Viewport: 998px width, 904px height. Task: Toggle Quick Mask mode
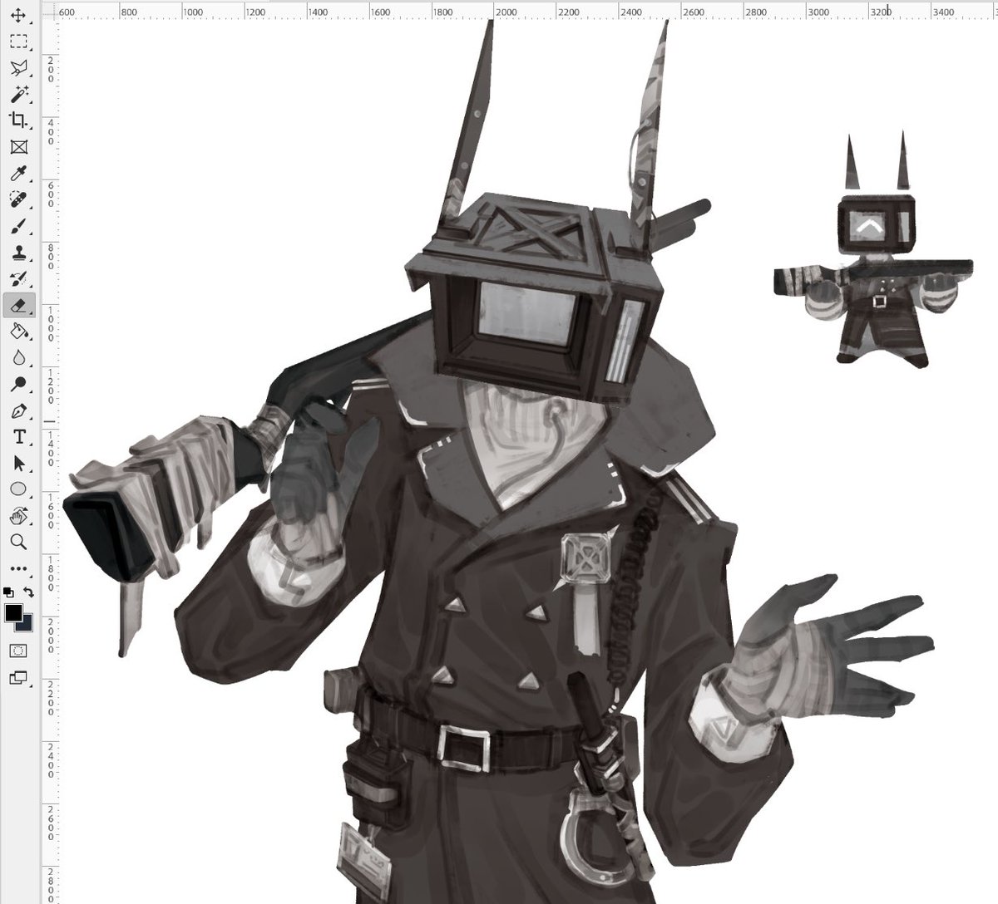tap(18, 651)
